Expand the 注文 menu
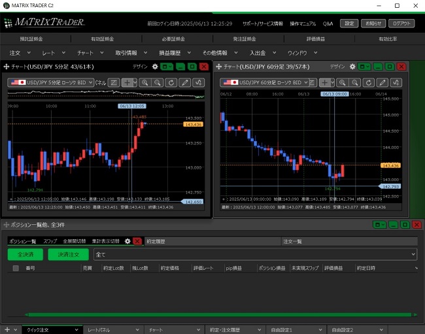 pyautogui.click(x=20, y=53)
